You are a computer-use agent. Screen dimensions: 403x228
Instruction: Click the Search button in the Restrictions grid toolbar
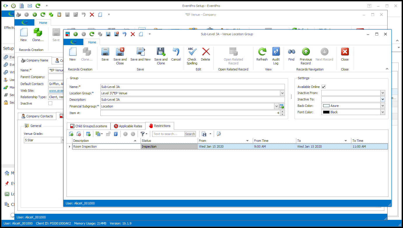tap(190, 134)
